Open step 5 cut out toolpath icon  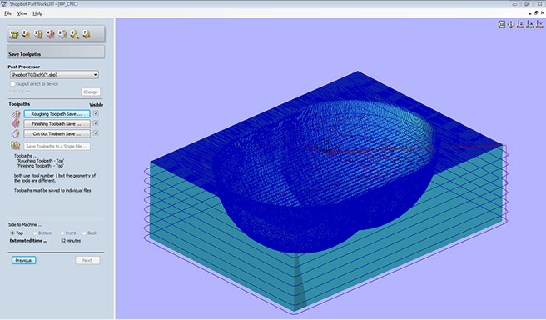[x=62, y=34]
